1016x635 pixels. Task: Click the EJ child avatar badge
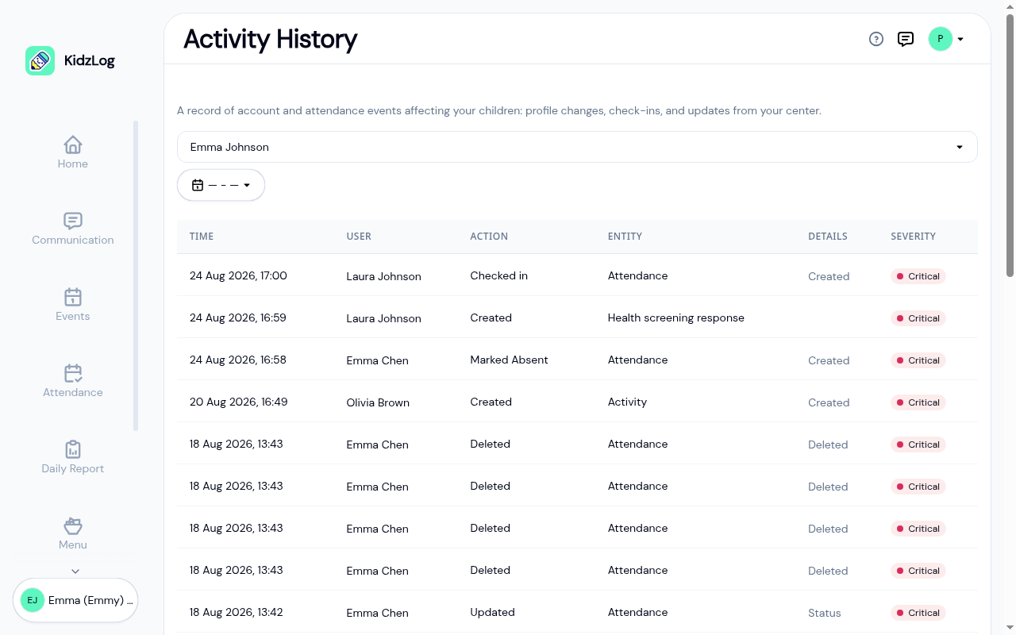point(33,600)
